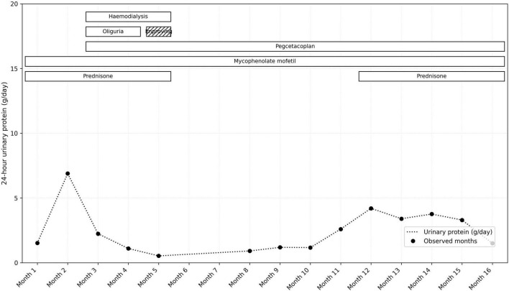
Task: Click the 'Month 6' x-axis label
Action: (178, 277)
